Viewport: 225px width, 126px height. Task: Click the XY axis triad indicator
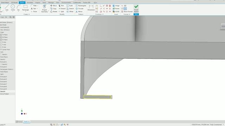[24, 112]
